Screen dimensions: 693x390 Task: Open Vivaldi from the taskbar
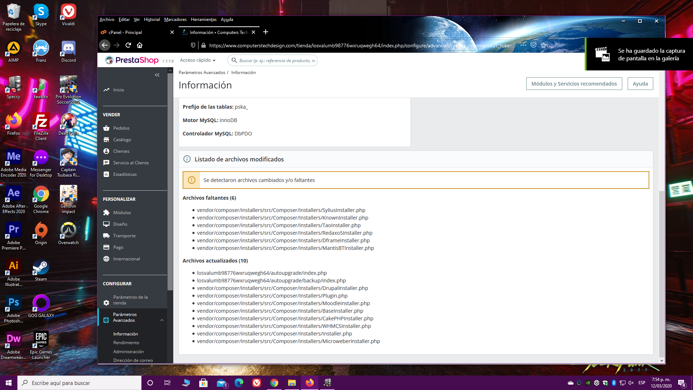pyautogui.click(x=257, y=383)
